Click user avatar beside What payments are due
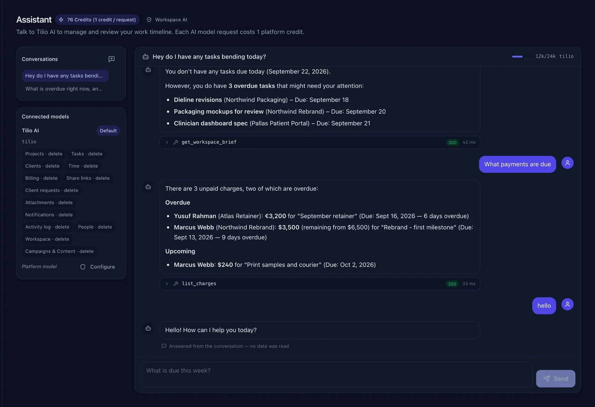595x407 pixels. point(567,163)
